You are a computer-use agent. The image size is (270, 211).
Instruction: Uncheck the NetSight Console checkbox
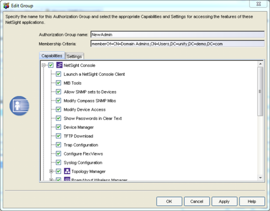(x=51, y=65)
